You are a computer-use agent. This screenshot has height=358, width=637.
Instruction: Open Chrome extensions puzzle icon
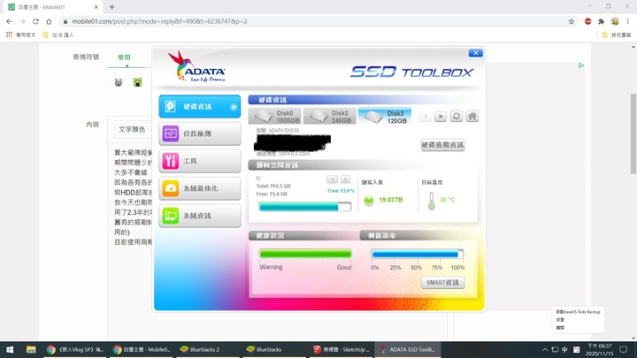(x=602, y=21)
